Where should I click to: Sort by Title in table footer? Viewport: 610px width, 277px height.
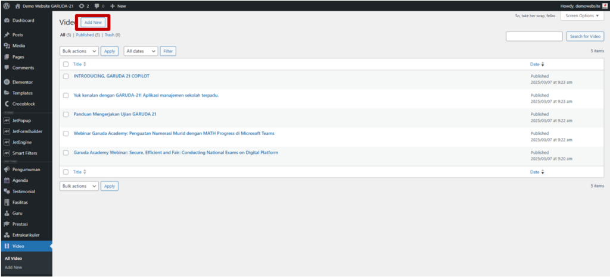(79, 172)
